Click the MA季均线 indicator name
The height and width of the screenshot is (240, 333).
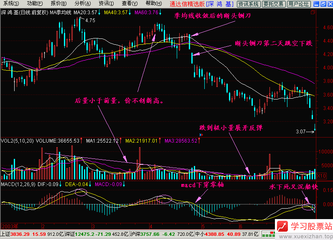point(61,13)
